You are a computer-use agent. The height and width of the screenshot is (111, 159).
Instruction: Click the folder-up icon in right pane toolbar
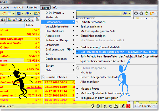147,13
